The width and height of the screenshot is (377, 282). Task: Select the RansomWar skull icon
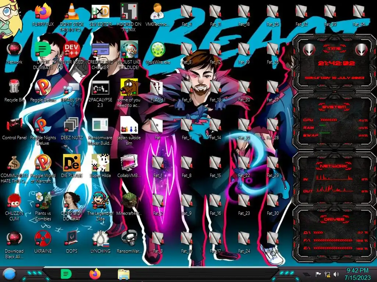coord(129,238)
